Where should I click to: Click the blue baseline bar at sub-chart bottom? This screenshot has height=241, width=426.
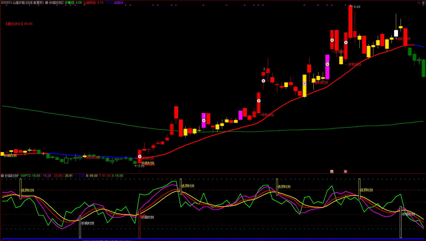213,239
